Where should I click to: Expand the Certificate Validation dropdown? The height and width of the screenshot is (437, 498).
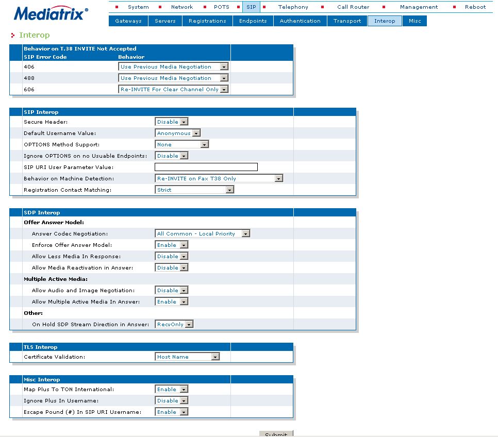click(187, 357)
